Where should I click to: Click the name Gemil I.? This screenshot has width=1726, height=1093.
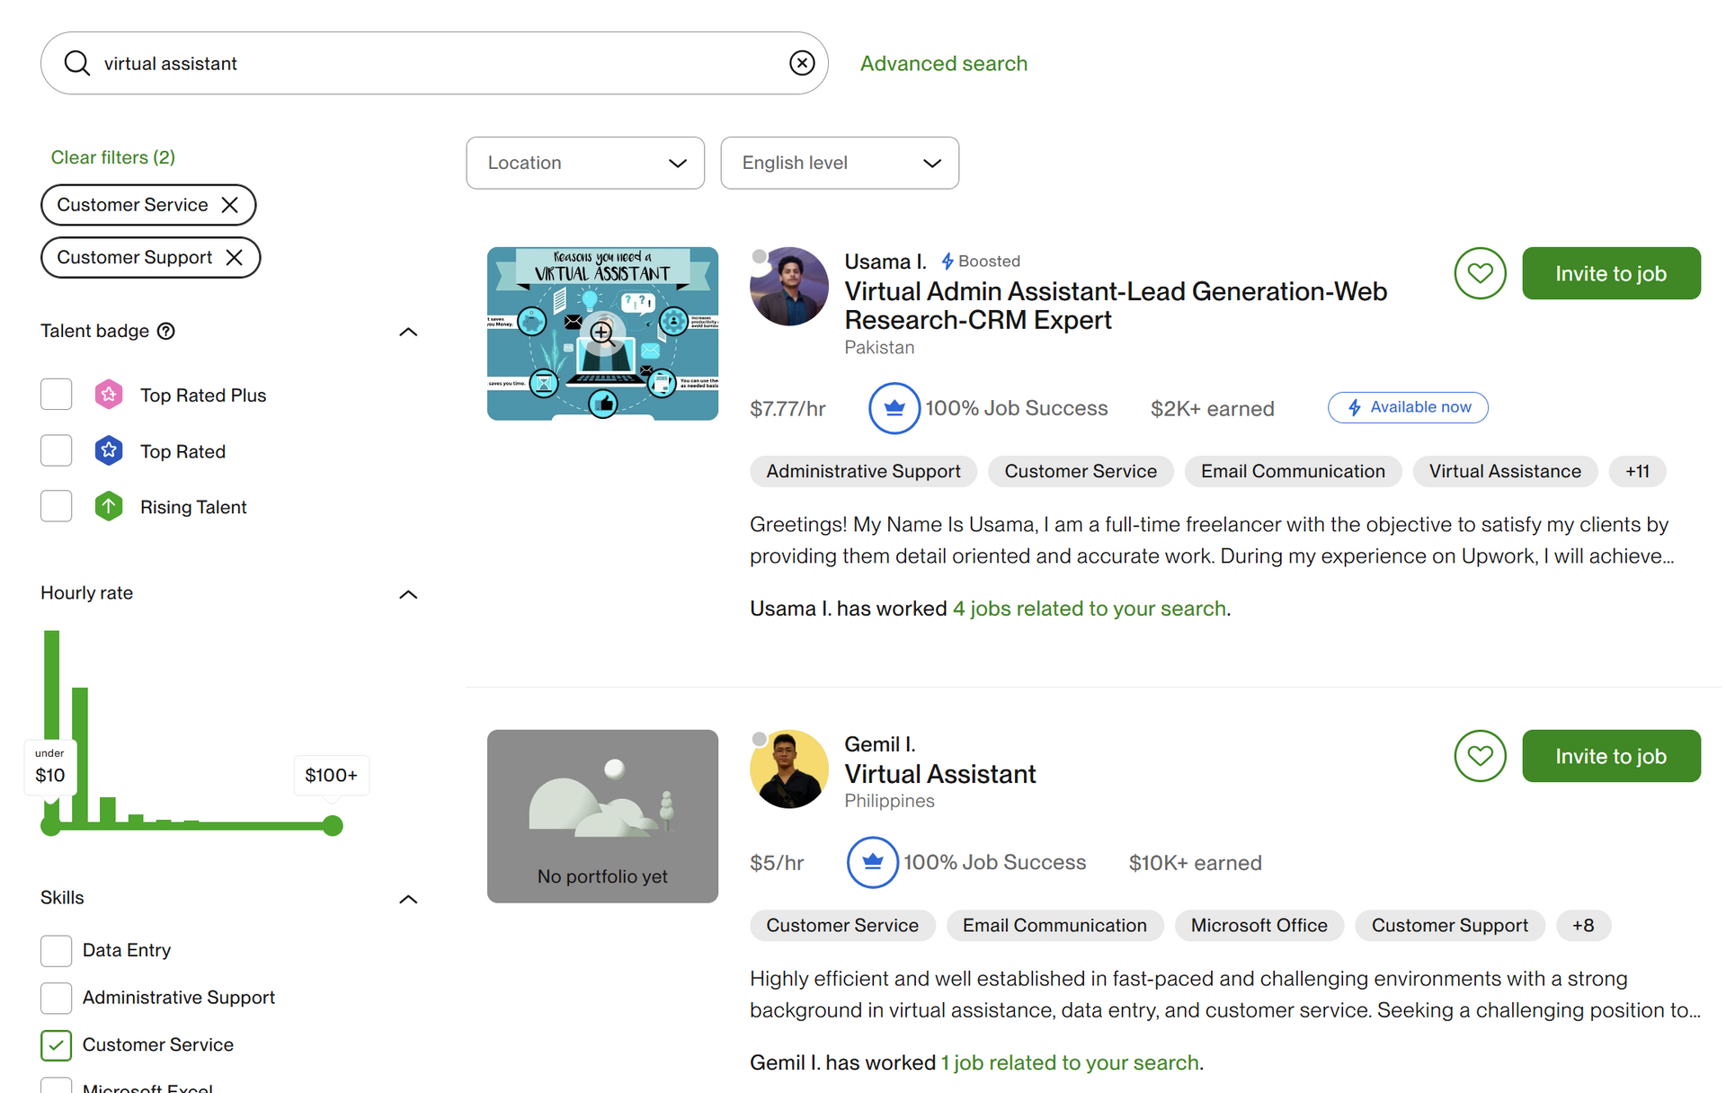tap(879, 744)
